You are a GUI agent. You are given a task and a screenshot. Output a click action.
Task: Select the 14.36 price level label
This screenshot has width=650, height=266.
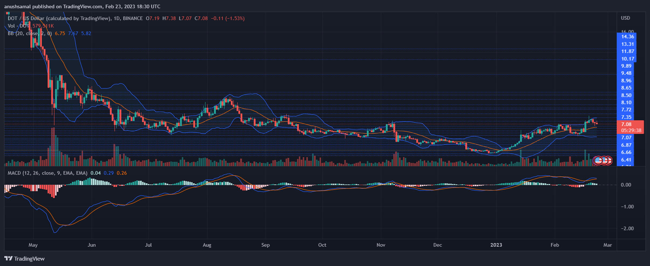[x=627, y=37]
